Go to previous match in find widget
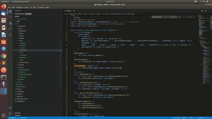Viewport: 212px width, 119px height. (186, 17)
